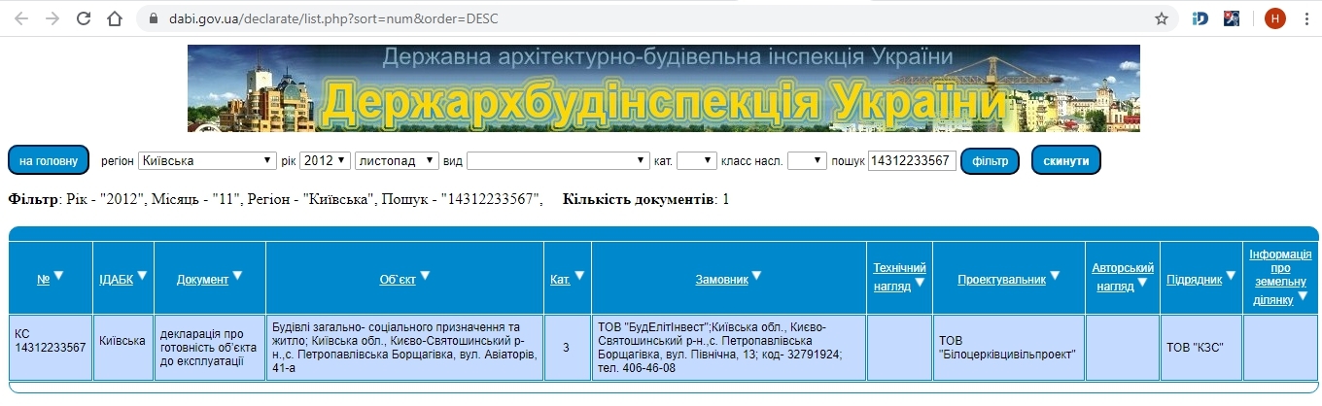Image resolution: width=1322 pixels, height=406 pixels.
Task: Click the Кількість документів: 1 text
Action: (x=645, y=199)
